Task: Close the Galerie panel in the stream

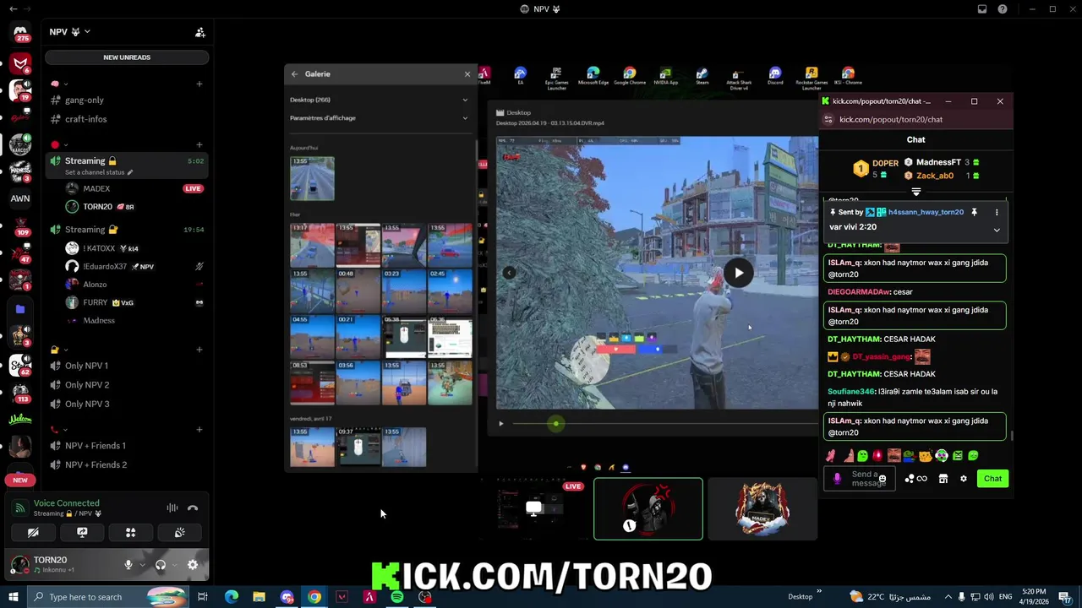Action: [x=467, y=74]
